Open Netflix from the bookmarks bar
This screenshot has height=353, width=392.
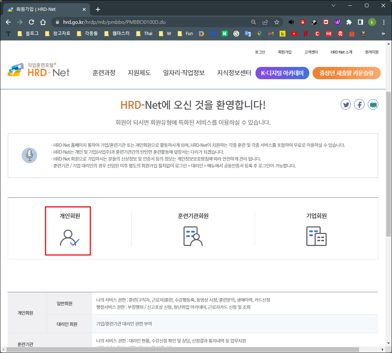click(x=305, y=33)
